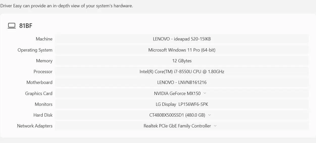The height and width of the screenshot is (143, 316).
Task: Click the Graphics Card label
Action: [x=39, y=93]
